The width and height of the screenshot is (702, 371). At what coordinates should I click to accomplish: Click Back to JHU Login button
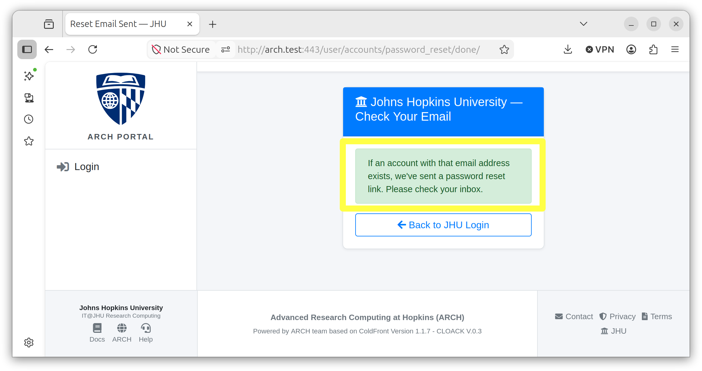pos(443,225)
